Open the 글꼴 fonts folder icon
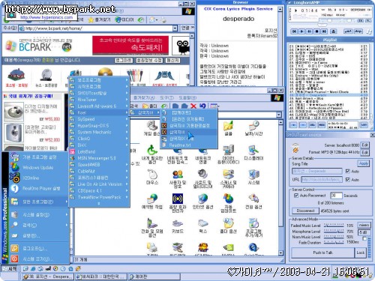 coord(228,128)
